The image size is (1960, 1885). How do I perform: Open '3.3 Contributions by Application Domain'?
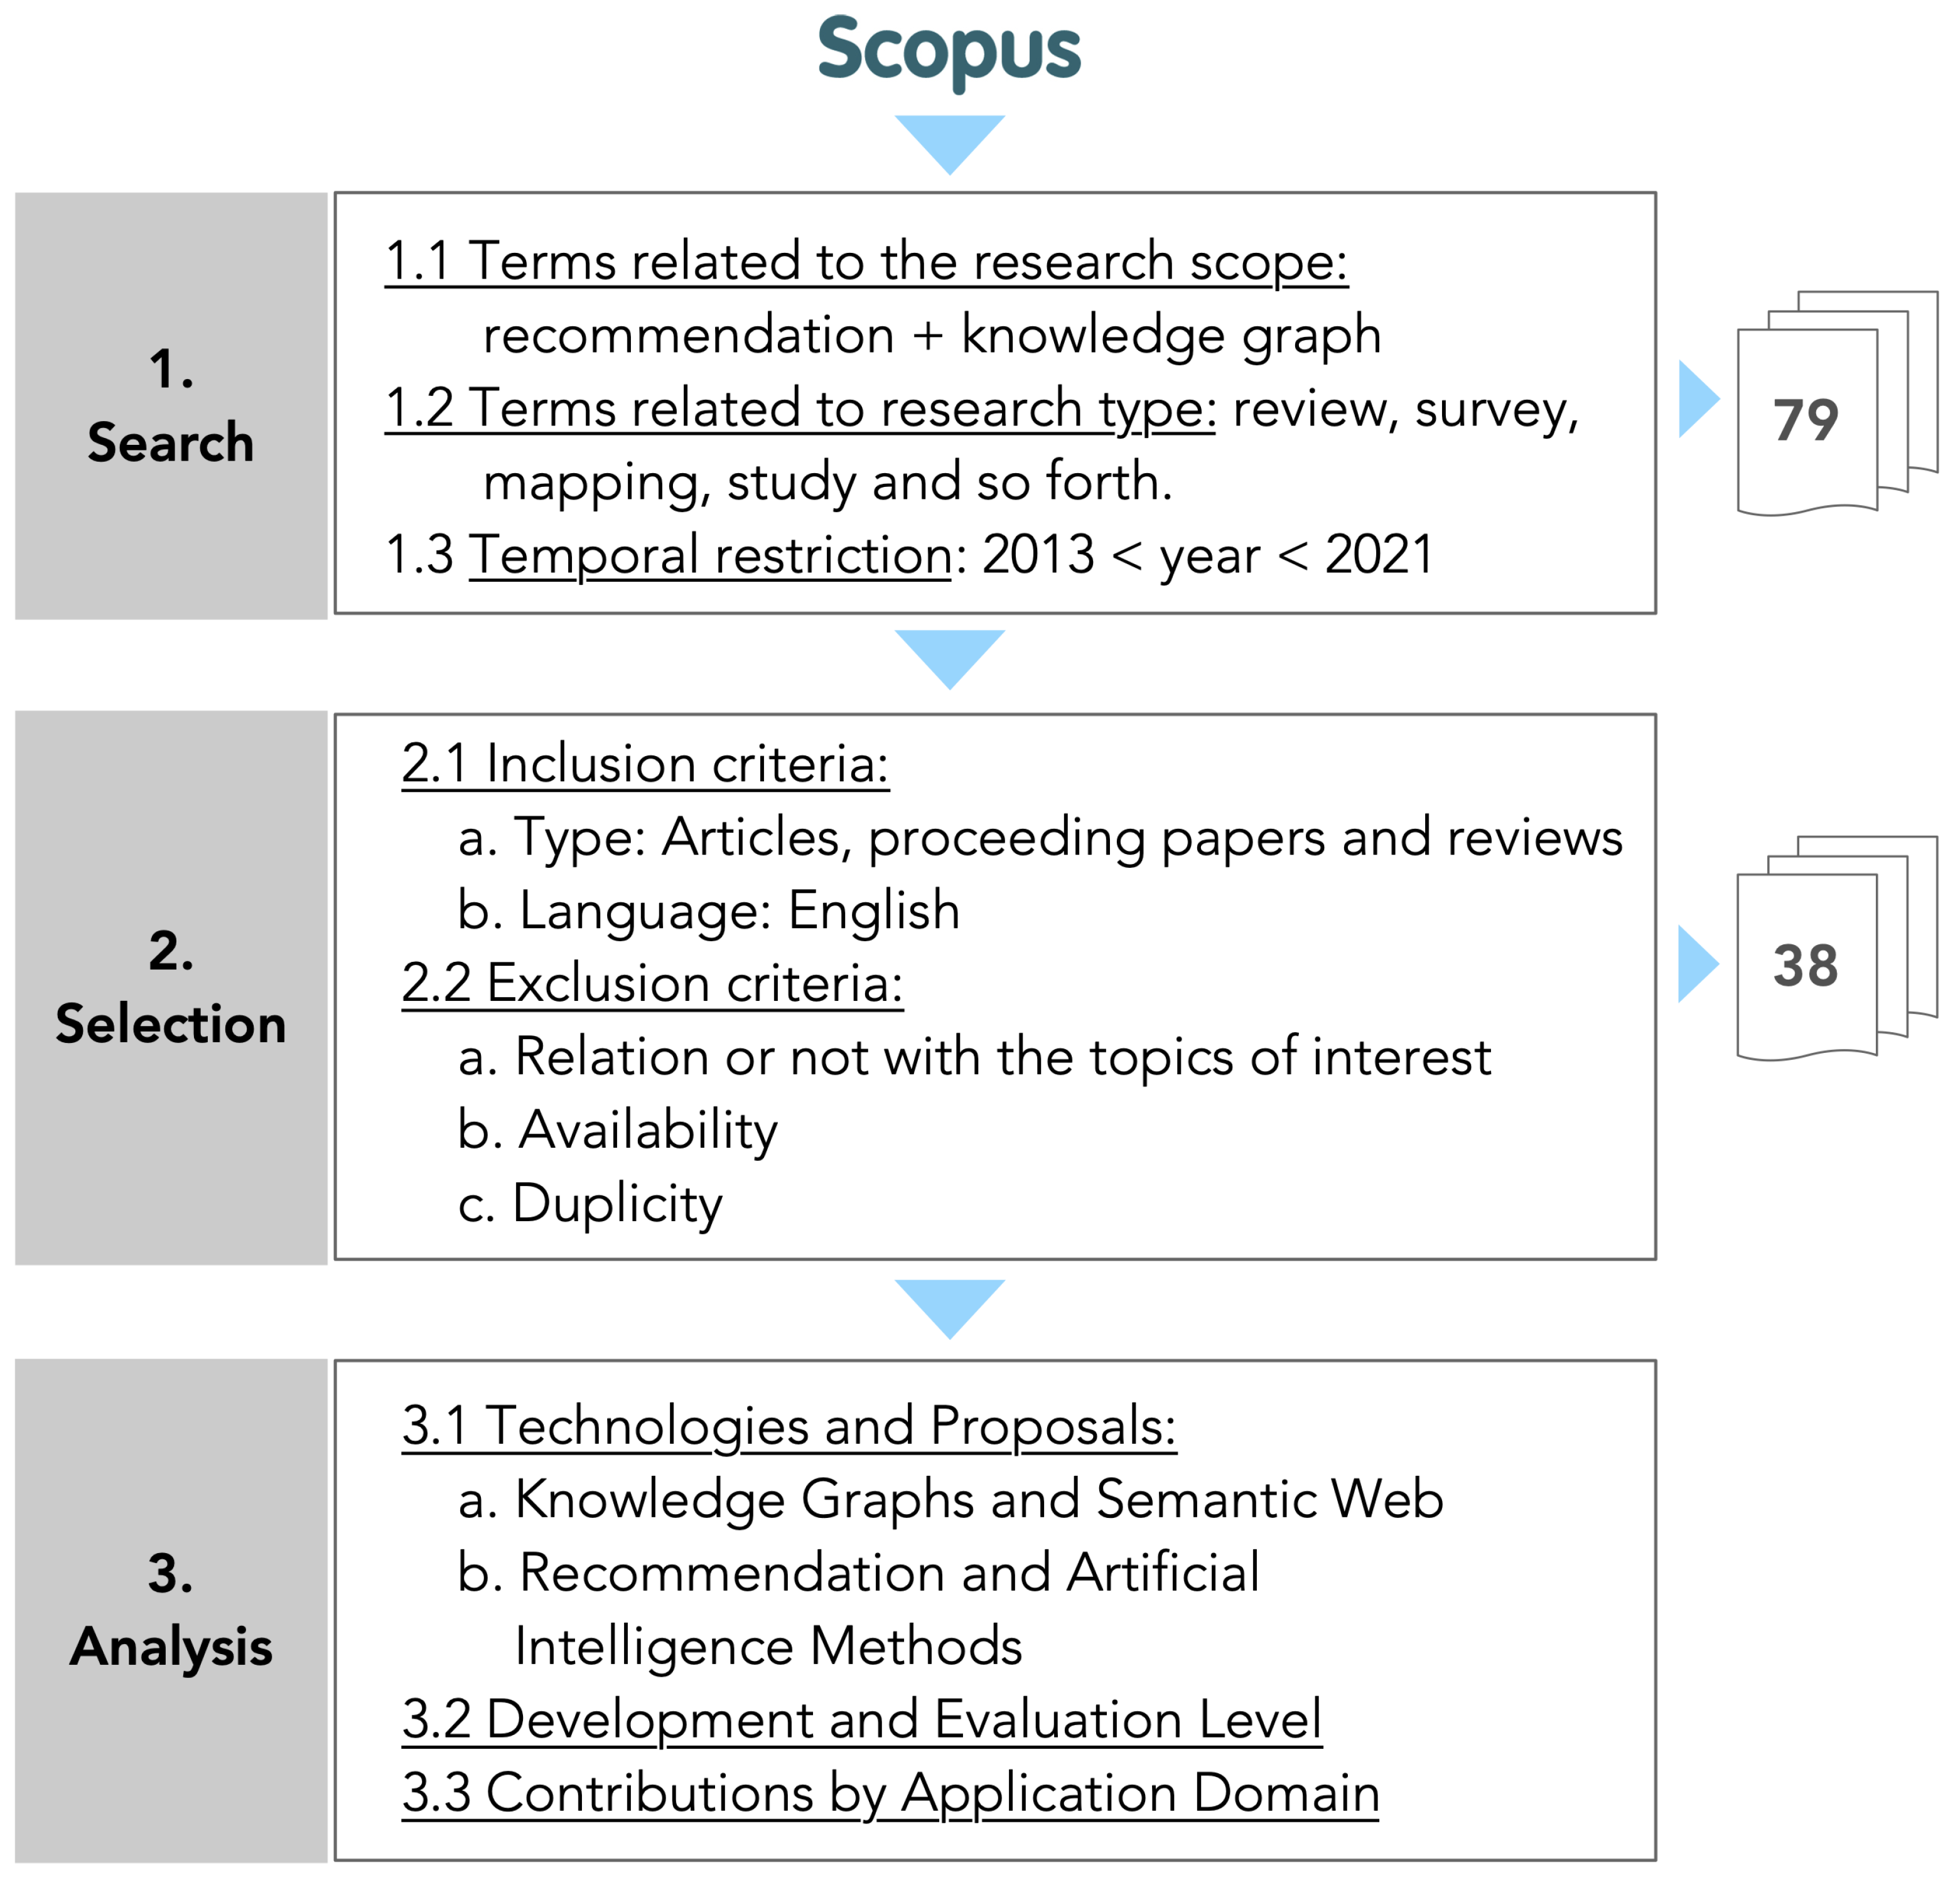point(890,1793)
